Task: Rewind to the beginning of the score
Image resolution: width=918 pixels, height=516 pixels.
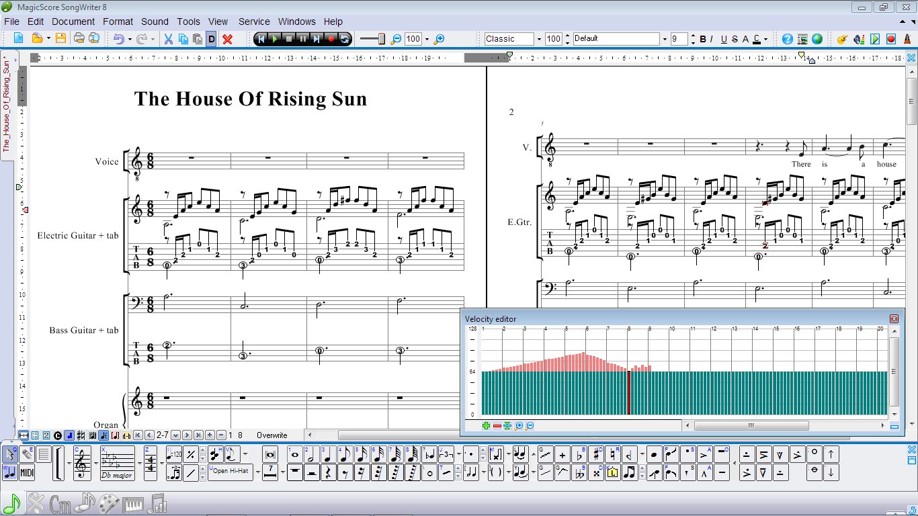Action: [x=261, y=39]
